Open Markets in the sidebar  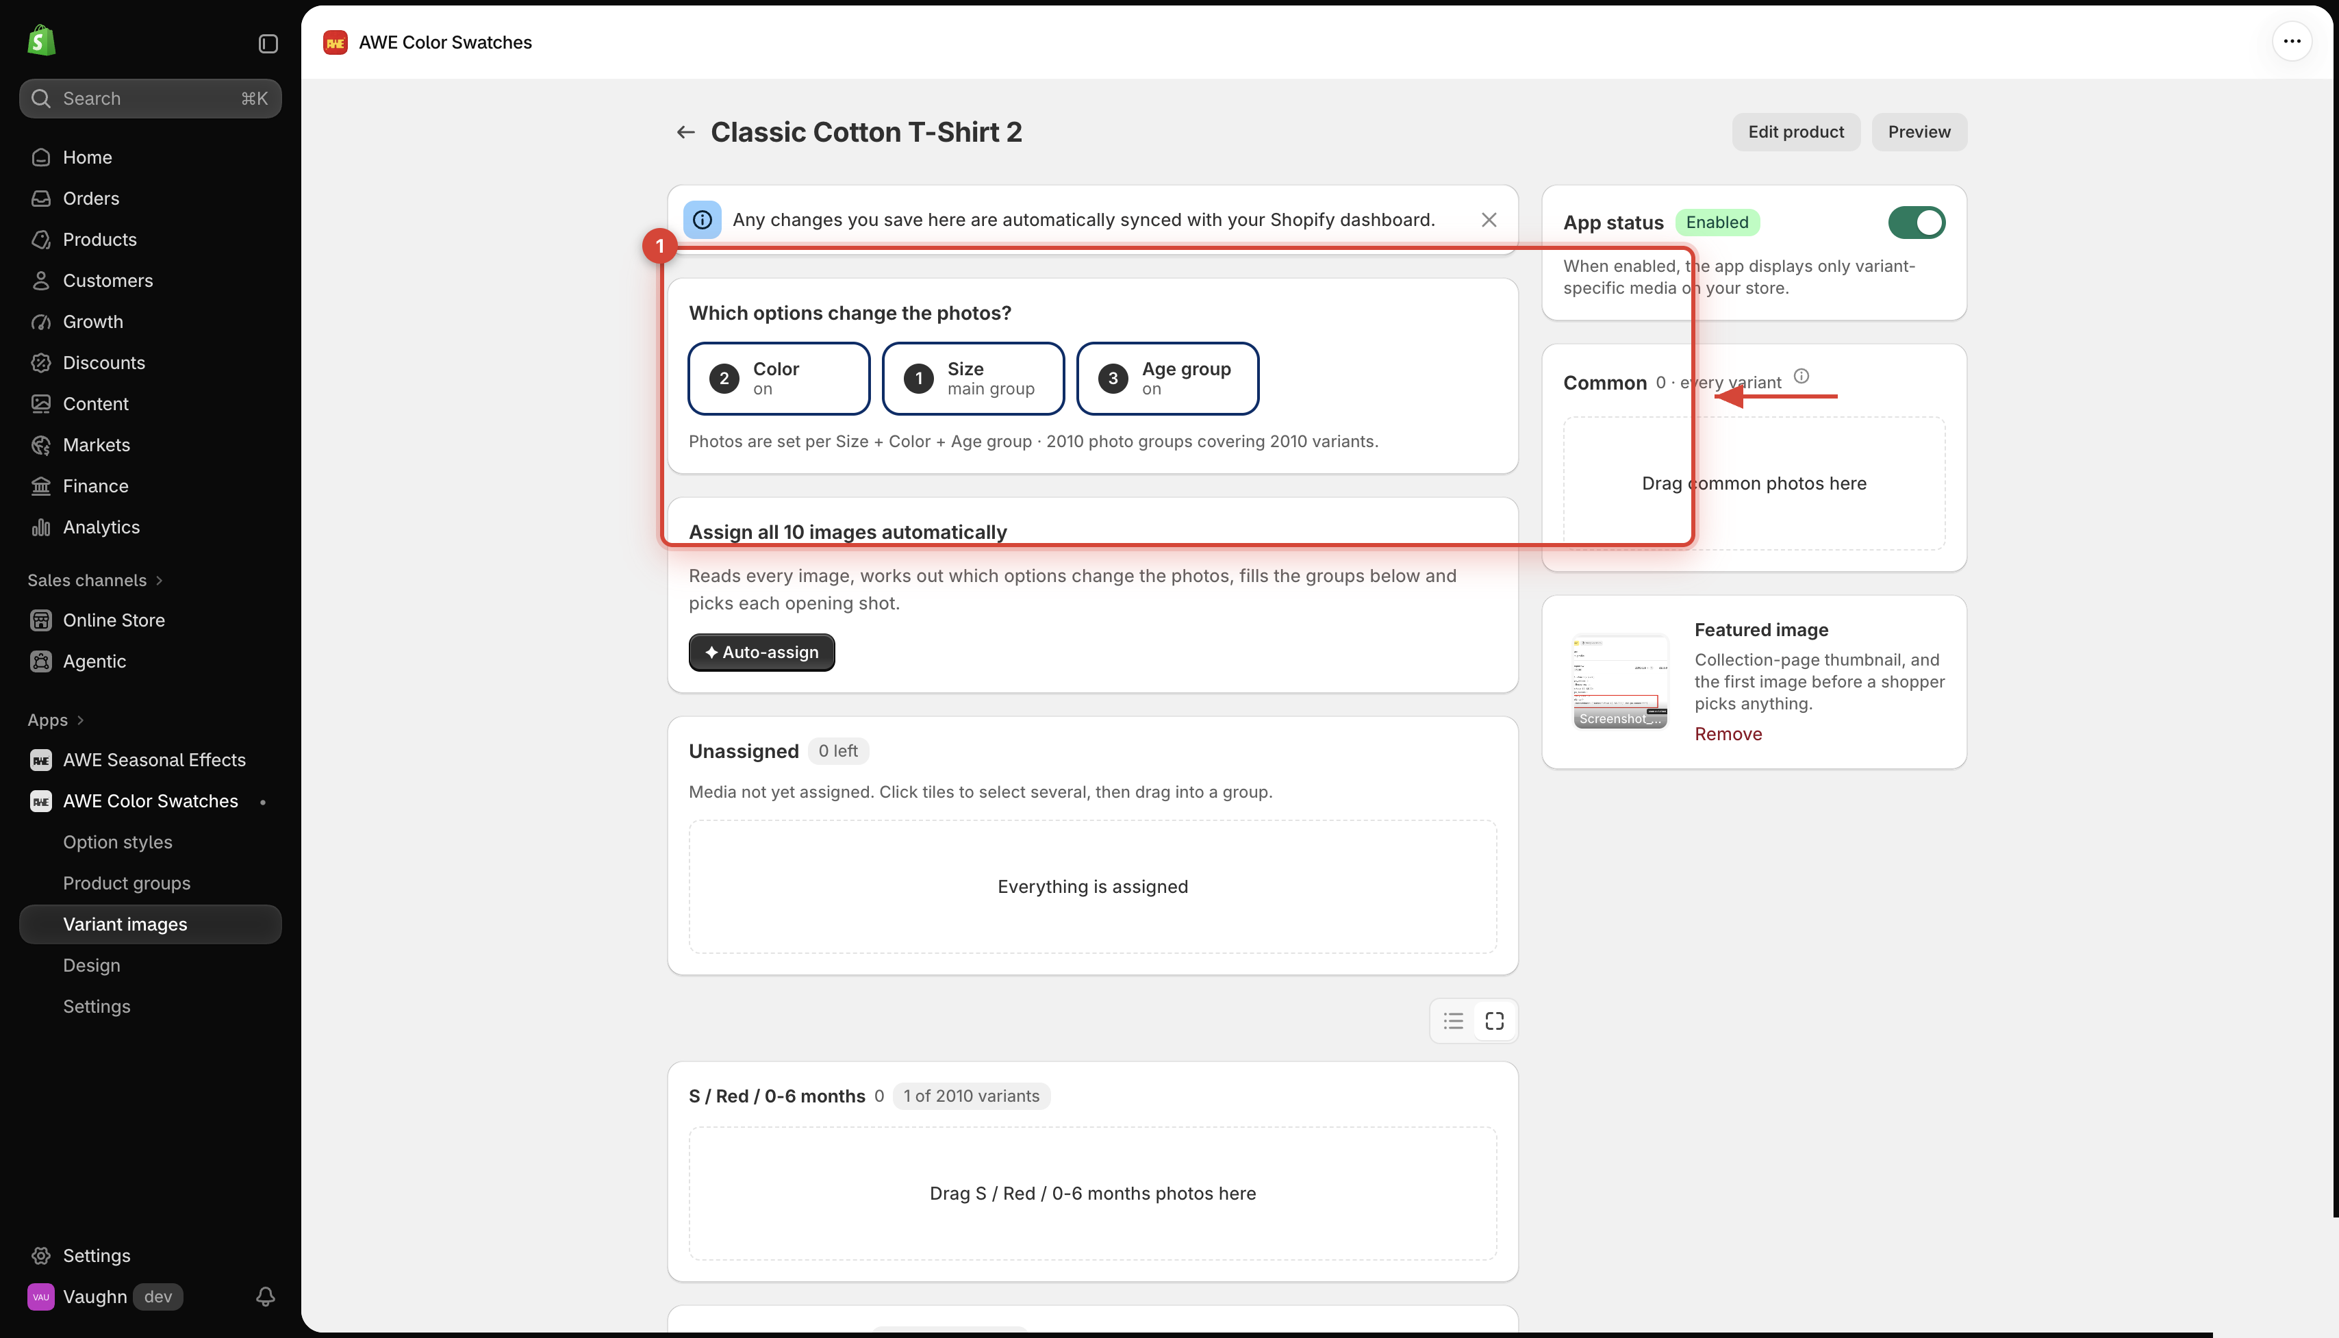(x=151, y=445)
